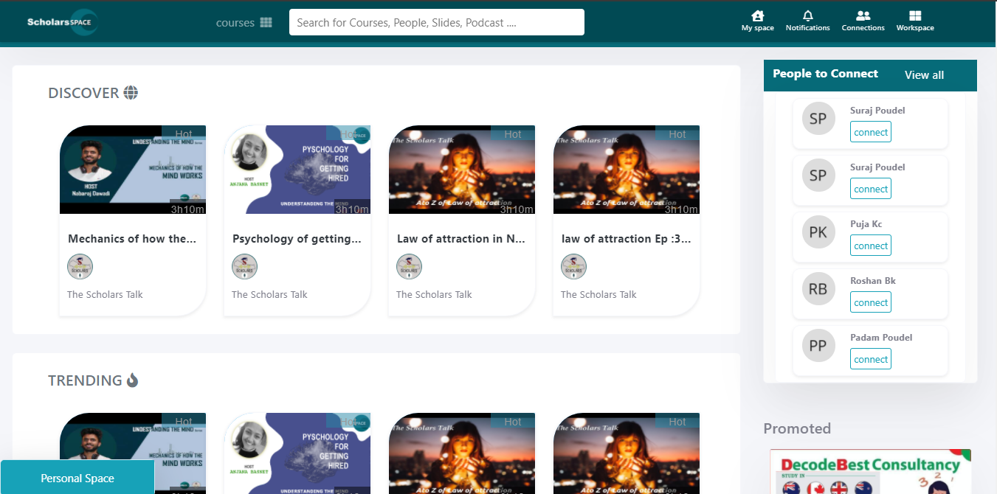Click The Scholars Talk under Mechanics of how the...

point(105,294)
